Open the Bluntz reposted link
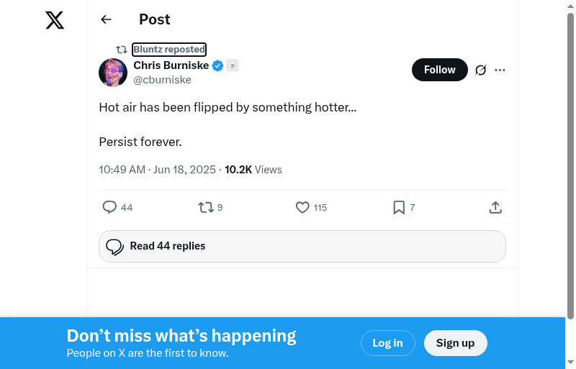Screen dimensions: 576x369 coord(169,50)
